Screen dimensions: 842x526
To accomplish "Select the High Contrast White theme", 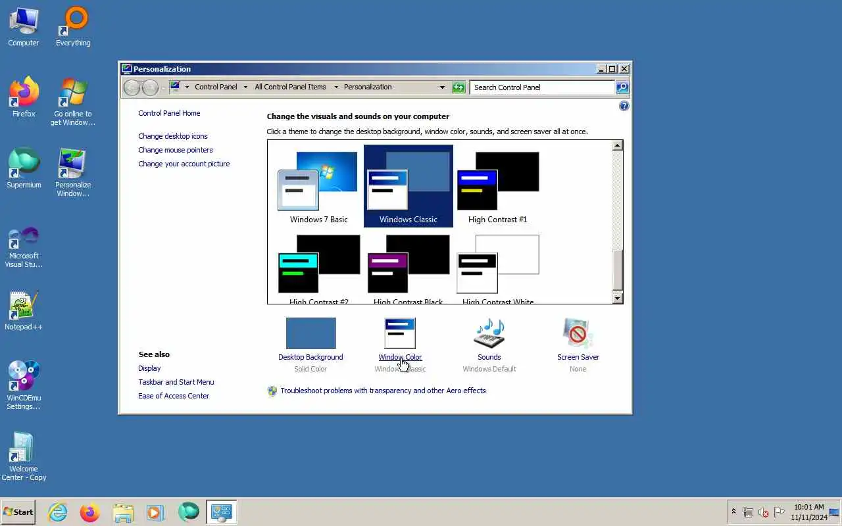I will click(498, 268).
